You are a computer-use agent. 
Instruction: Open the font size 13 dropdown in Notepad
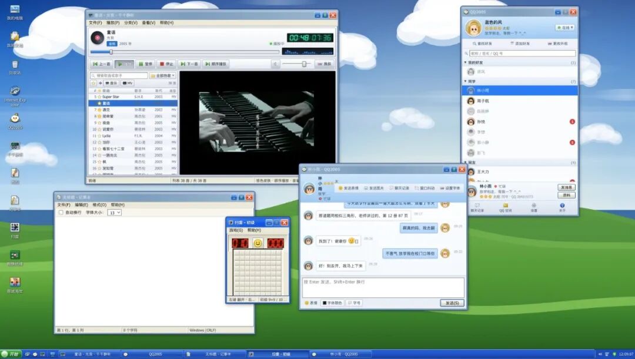114,213
